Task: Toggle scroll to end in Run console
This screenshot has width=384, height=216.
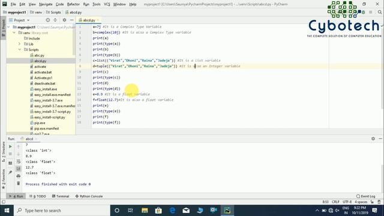Action: 19,169
